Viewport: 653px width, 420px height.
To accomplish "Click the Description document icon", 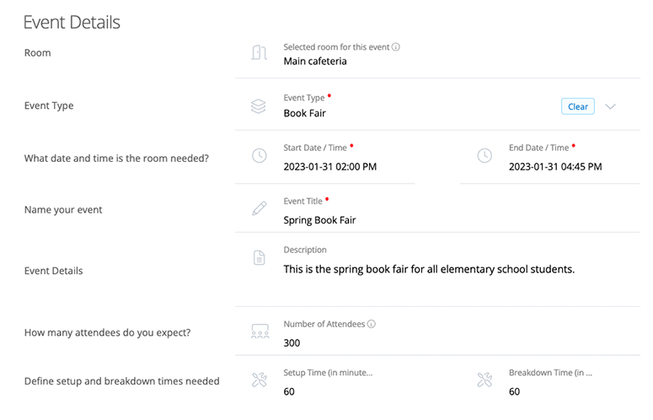I will click(260, 258).
